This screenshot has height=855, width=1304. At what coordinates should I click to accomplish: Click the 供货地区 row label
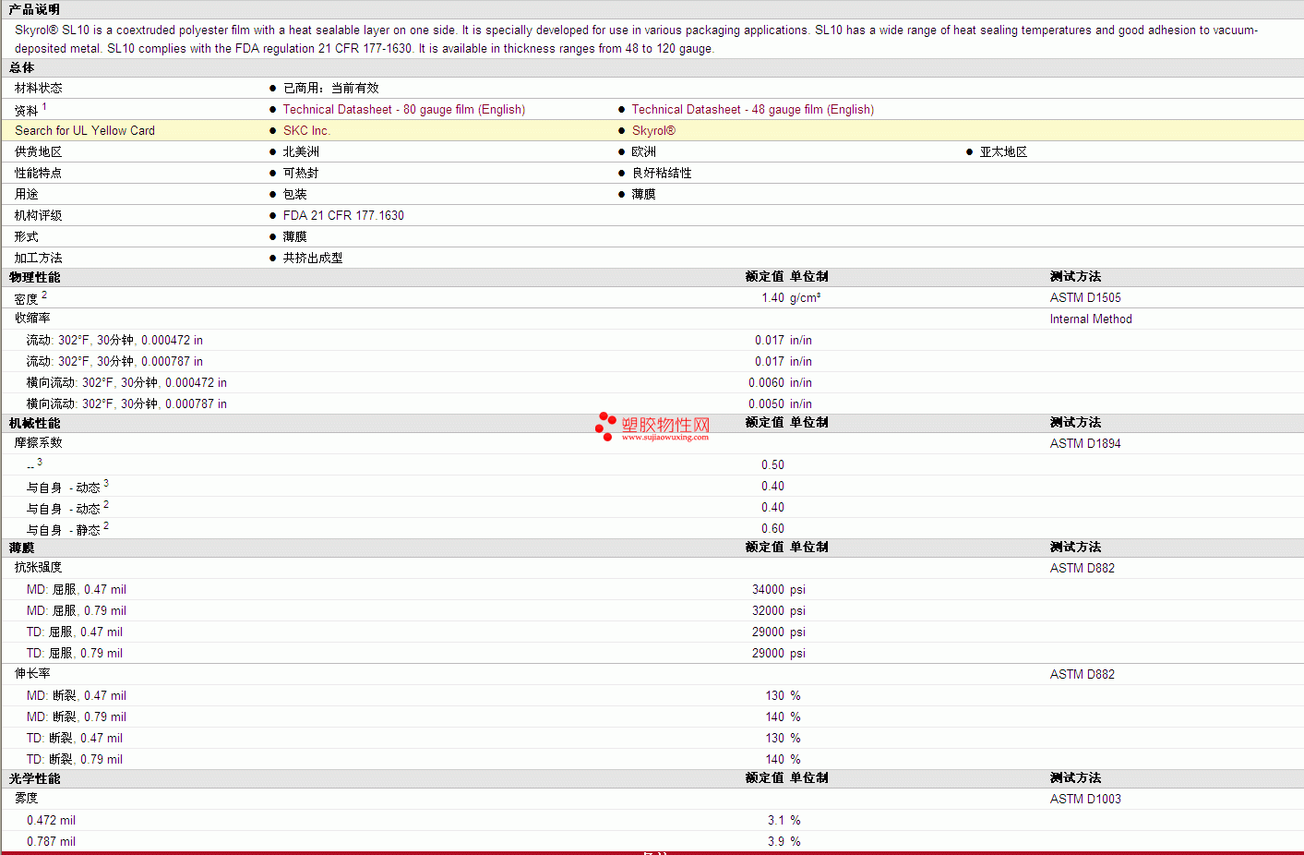(39, 151)
